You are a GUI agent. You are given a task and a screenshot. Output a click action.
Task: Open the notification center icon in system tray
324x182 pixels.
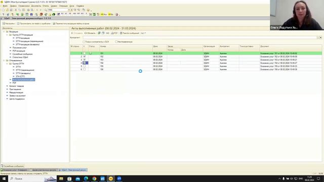point(318,178)
